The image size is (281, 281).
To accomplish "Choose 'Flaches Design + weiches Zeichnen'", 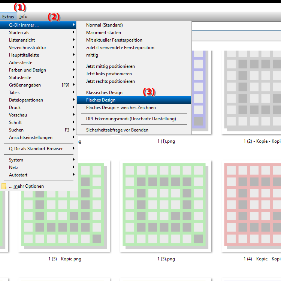I will point(134,108).
